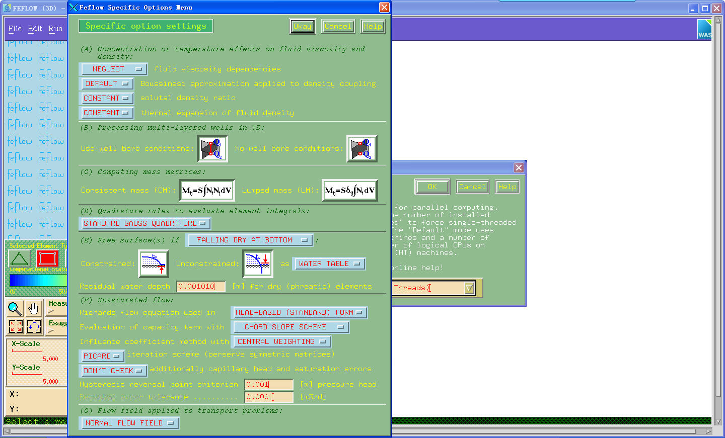Pick the red quadrilateral element type icon

coord(47,259)
